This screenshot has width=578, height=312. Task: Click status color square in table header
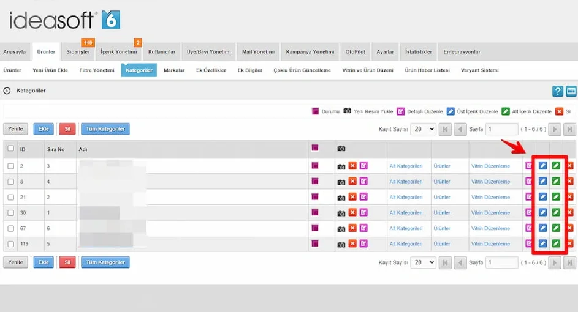coord(315,148)
